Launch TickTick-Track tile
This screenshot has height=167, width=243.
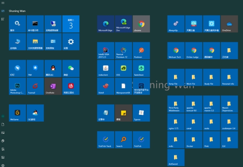[x=105, y=139]
